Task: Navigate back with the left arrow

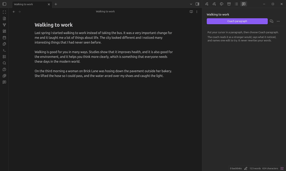Action: (x=14, y=12)
